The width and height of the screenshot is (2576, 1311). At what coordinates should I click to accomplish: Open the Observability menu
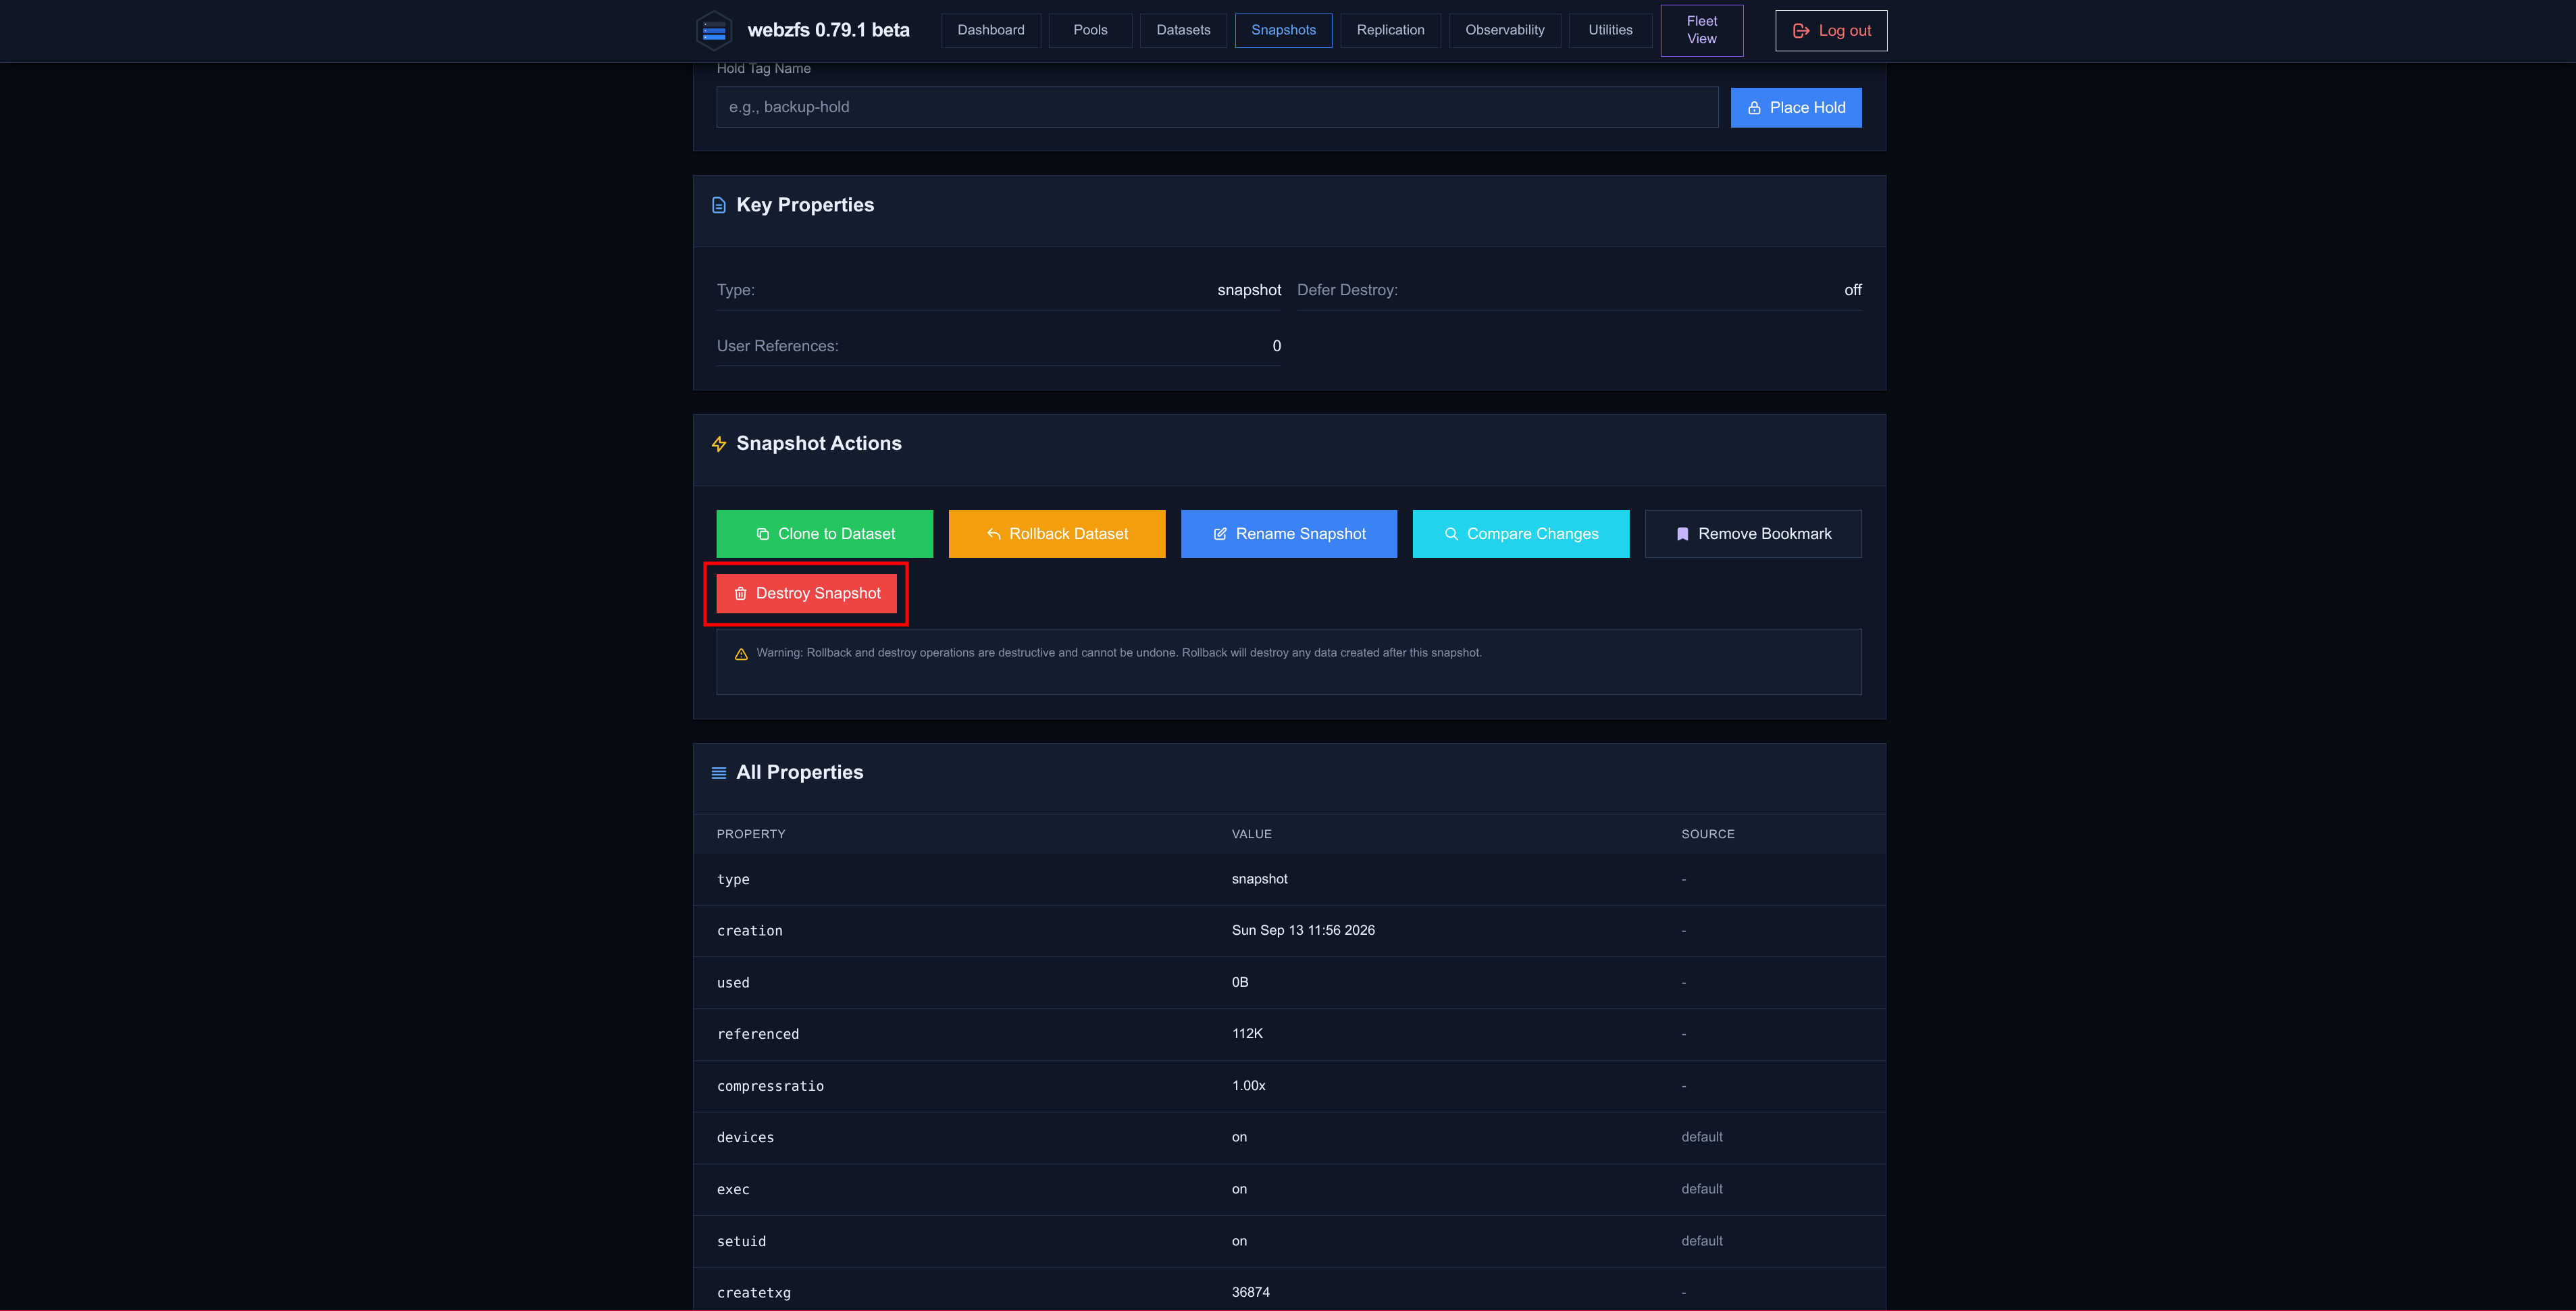coord(1504,30)
